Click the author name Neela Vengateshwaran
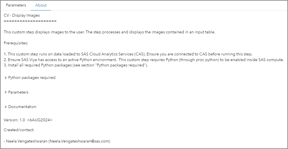This screenshot has width=288, height=149. (27, 141)
